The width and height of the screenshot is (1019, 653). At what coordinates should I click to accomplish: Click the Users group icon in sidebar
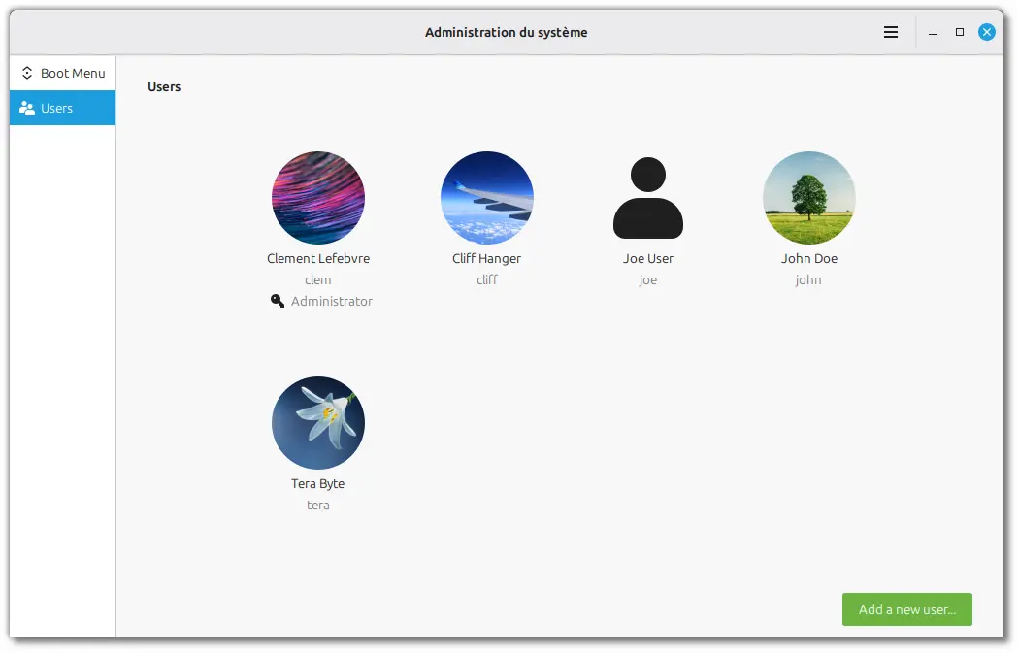coord(26,108)
